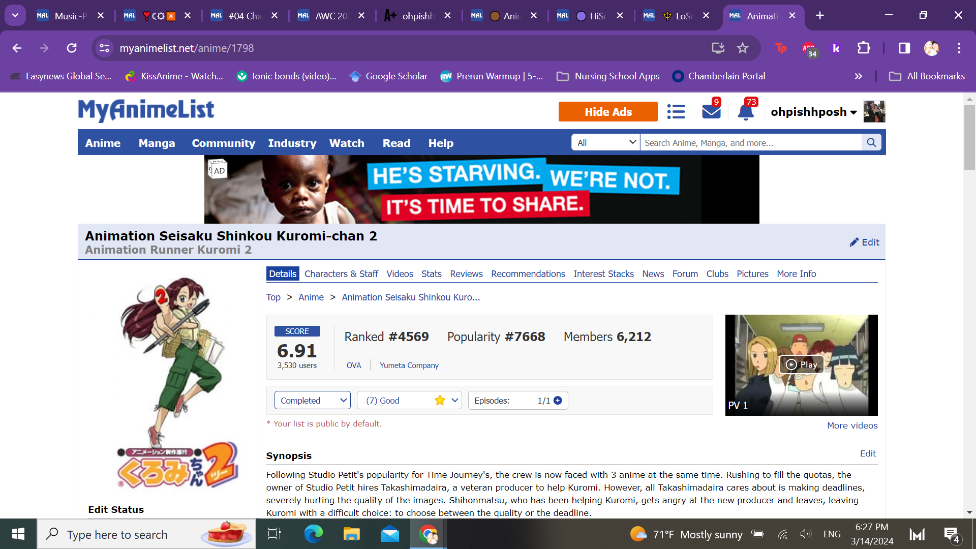Play the PV 1 video thumbnail
Image resolution: width=976 pixels, height=549 pixels.
coord(801,364)
